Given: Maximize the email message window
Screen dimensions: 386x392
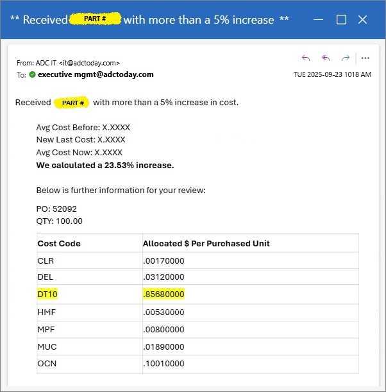Looking at the screenshot, I should coord(341,20).
